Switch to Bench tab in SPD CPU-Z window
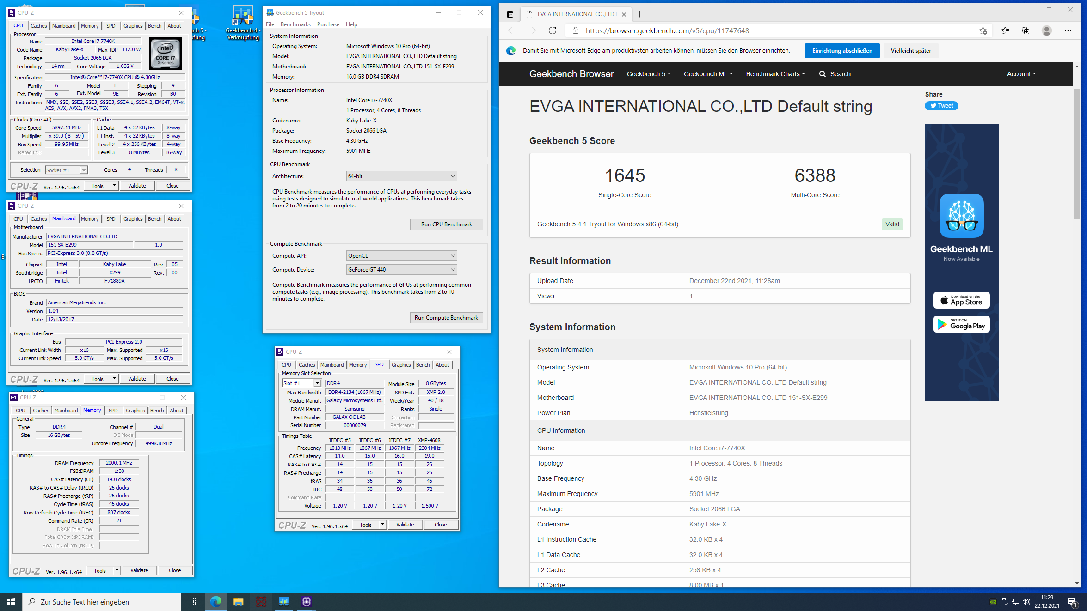This screenshot has width=1087, height=611. [x=423, y=365]
